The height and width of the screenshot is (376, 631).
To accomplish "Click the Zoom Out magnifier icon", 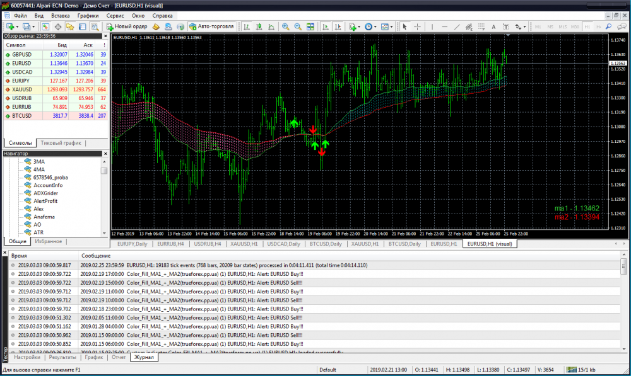I will pyautogui.click(x=297, y=26).
